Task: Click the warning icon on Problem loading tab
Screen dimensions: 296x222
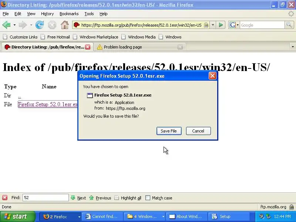Action: click(x=100, y=47)
